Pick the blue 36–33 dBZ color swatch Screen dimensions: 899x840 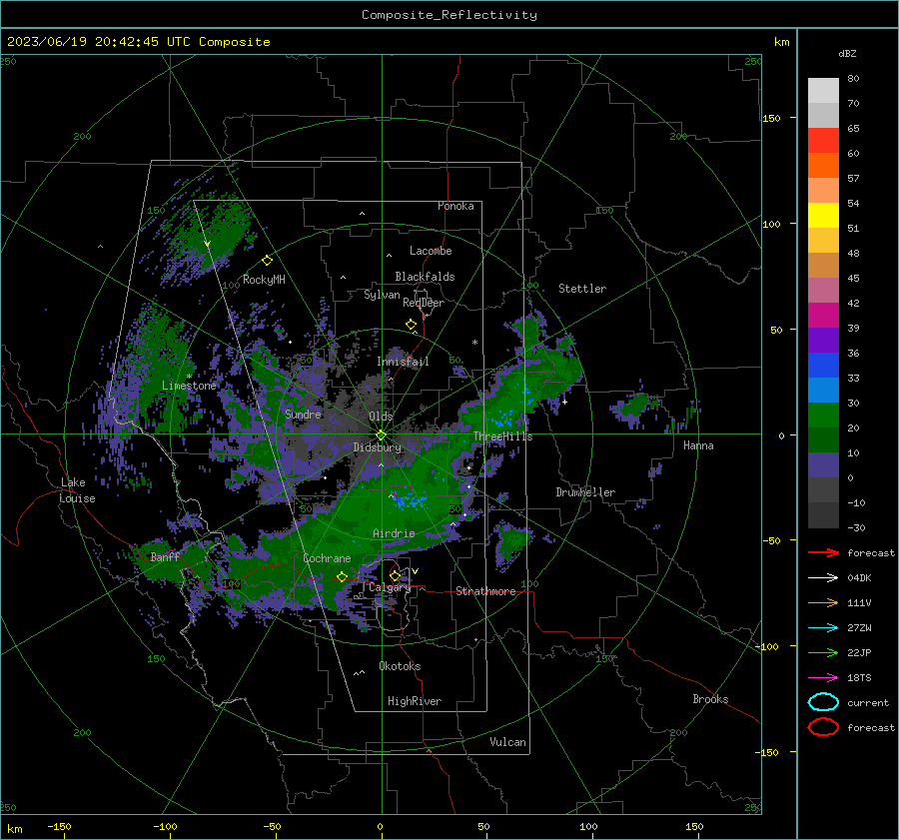(x=823, y=366)
